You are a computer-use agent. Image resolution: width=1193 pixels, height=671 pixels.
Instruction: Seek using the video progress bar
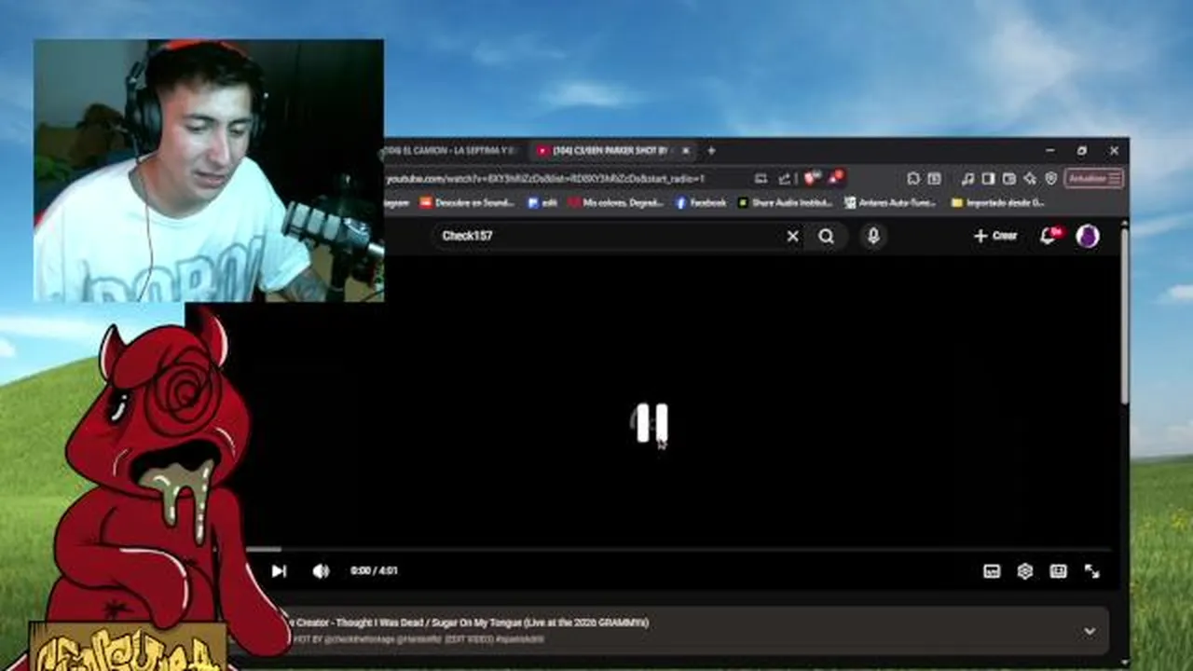[x=678, y=549]
